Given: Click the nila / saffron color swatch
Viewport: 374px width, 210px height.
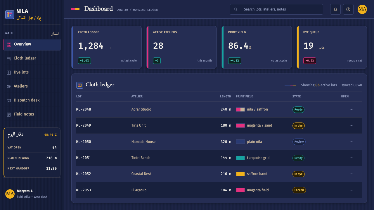Looking at the screenshot, I should 240,110.
